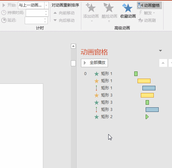Open the 开始 start timing combo box
Viewport: 172px width, 168px height.
coord(33,5)
